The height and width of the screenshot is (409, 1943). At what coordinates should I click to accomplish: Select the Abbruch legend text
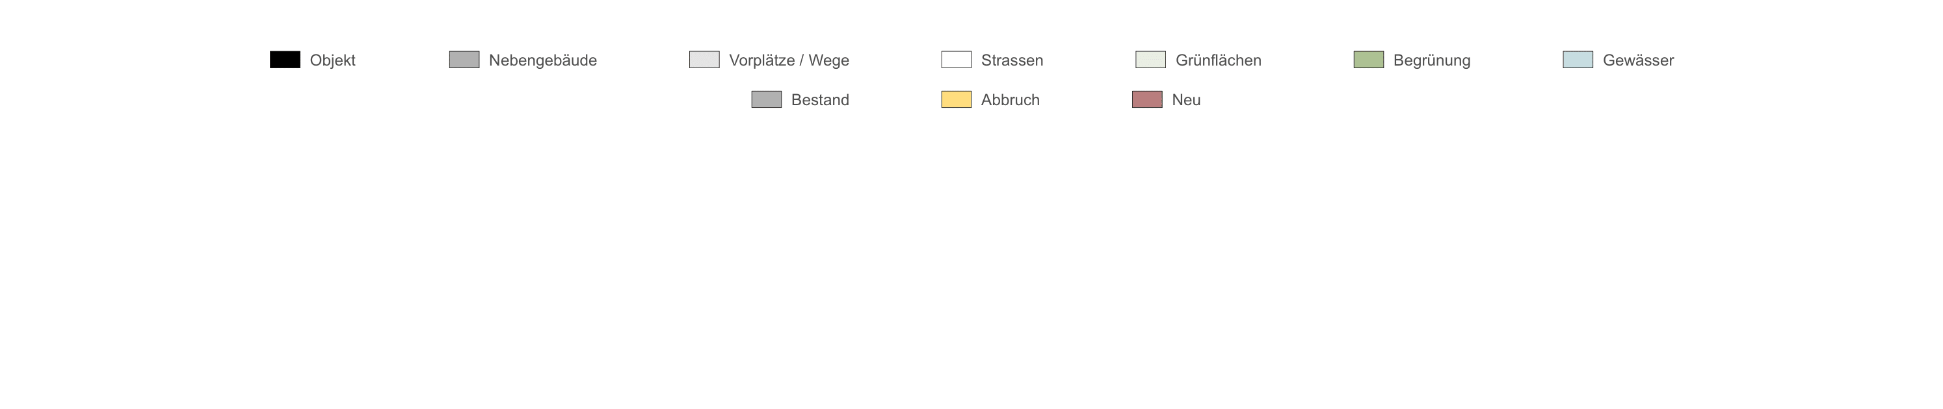(x=1010, y=100)
